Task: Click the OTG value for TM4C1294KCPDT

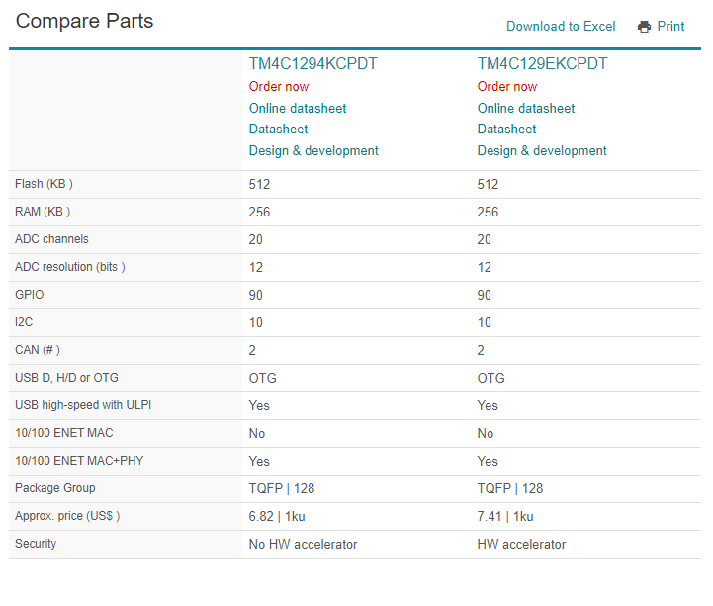Action: tap(262, 379)
